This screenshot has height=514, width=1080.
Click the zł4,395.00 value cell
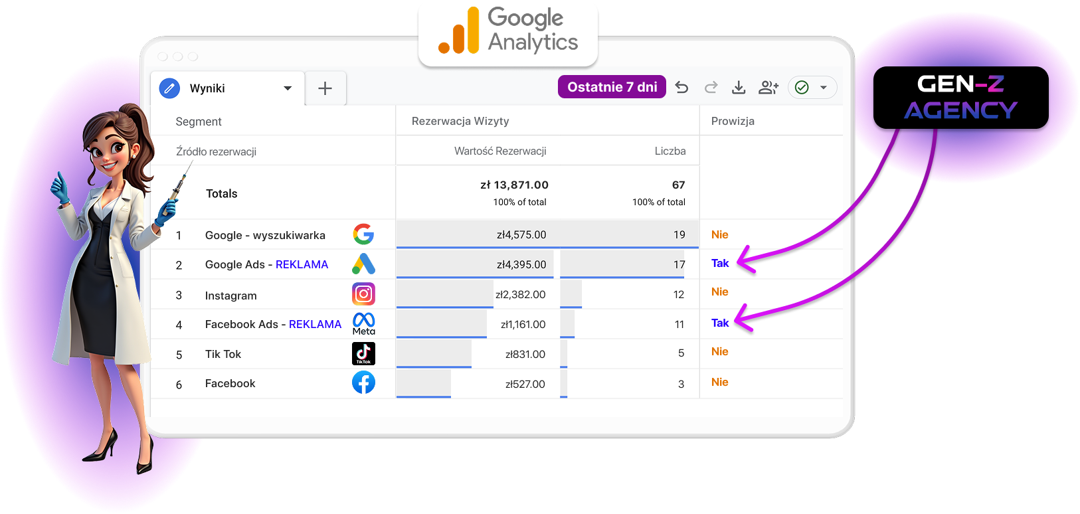point(521,264)
